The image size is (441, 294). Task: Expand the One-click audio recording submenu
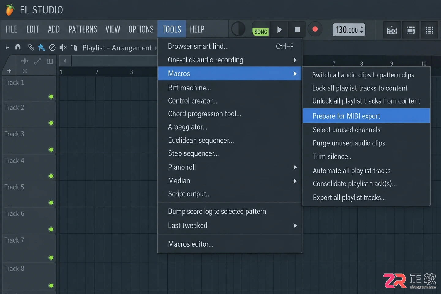tap(230, 60)
